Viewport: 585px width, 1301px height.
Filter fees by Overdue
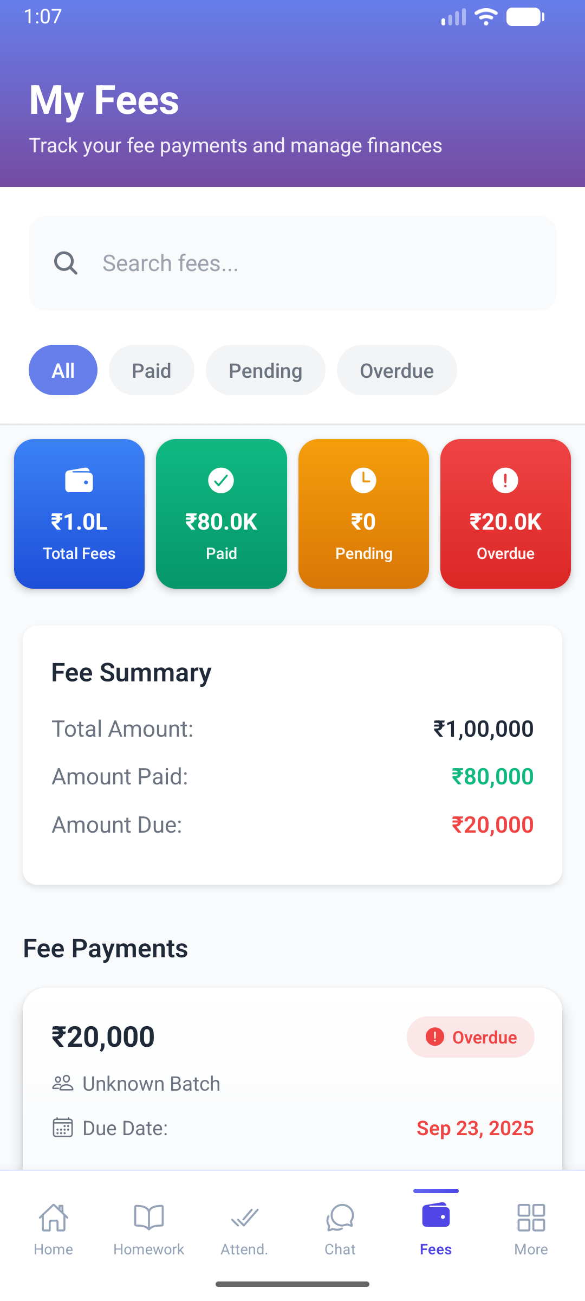click(x=396, y=370)
